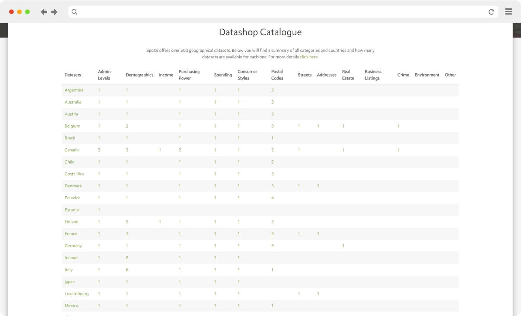Screen dimensions: 521x316
Task: Open the Argentina datasets link
Action: tap(74, 90)
